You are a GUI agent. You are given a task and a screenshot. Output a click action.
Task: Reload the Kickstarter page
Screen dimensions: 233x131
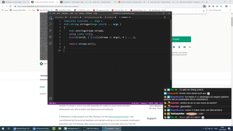[10, 6]
